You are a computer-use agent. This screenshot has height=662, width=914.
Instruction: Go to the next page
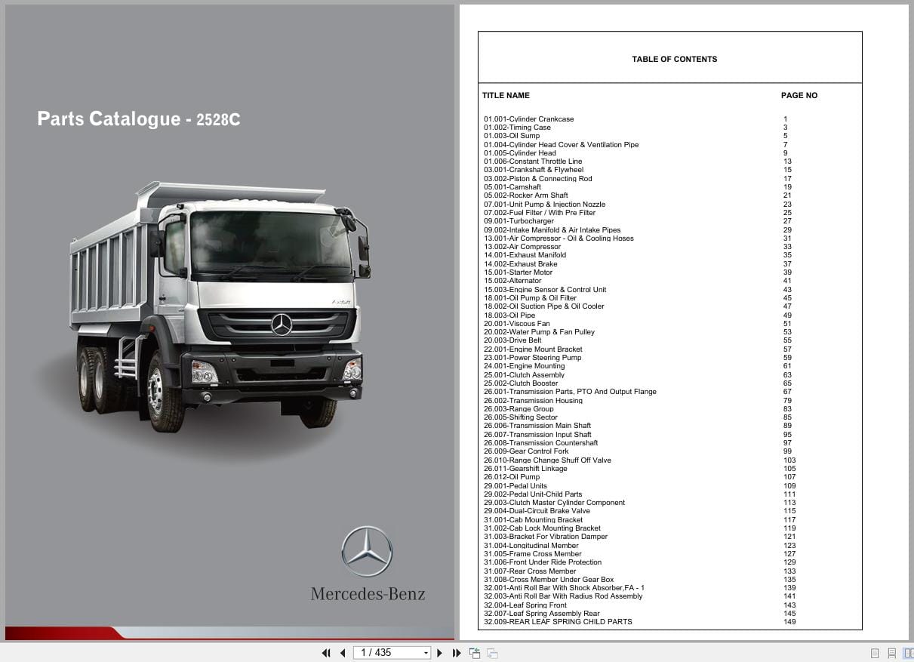440,653
